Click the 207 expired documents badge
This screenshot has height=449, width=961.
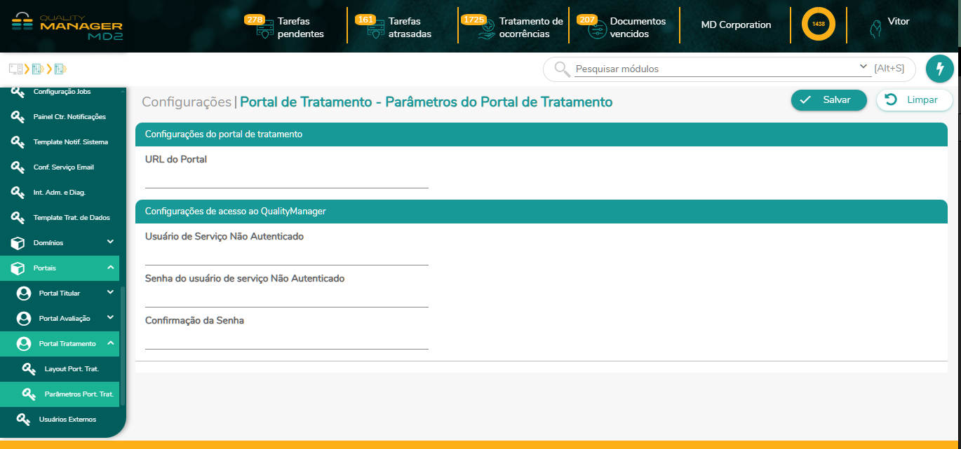click(586, 20)
